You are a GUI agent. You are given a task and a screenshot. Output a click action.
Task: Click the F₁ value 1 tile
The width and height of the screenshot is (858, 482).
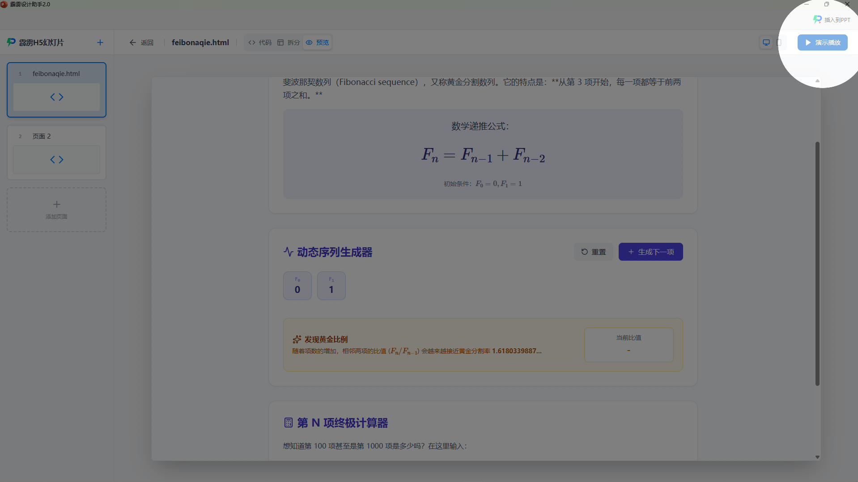coord(331,286)
